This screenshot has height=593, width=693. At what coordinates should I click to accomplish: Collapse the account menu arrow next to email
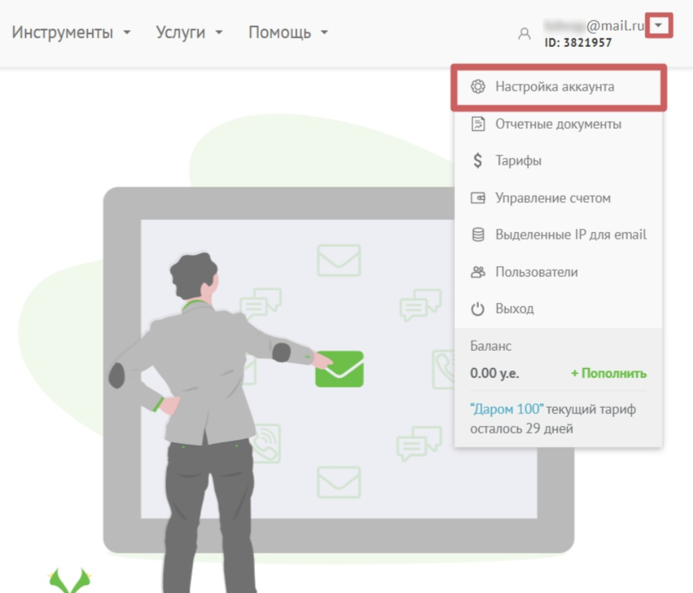[659, 26]
